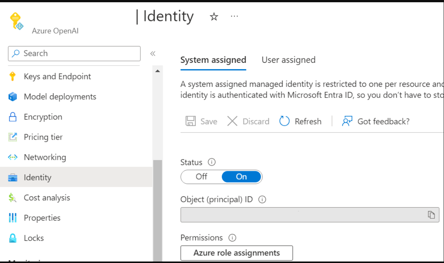This screenshot has height=263, width=444.
Task: Click the Azure OpenAI key resource icon
Action: click(16, 21)
